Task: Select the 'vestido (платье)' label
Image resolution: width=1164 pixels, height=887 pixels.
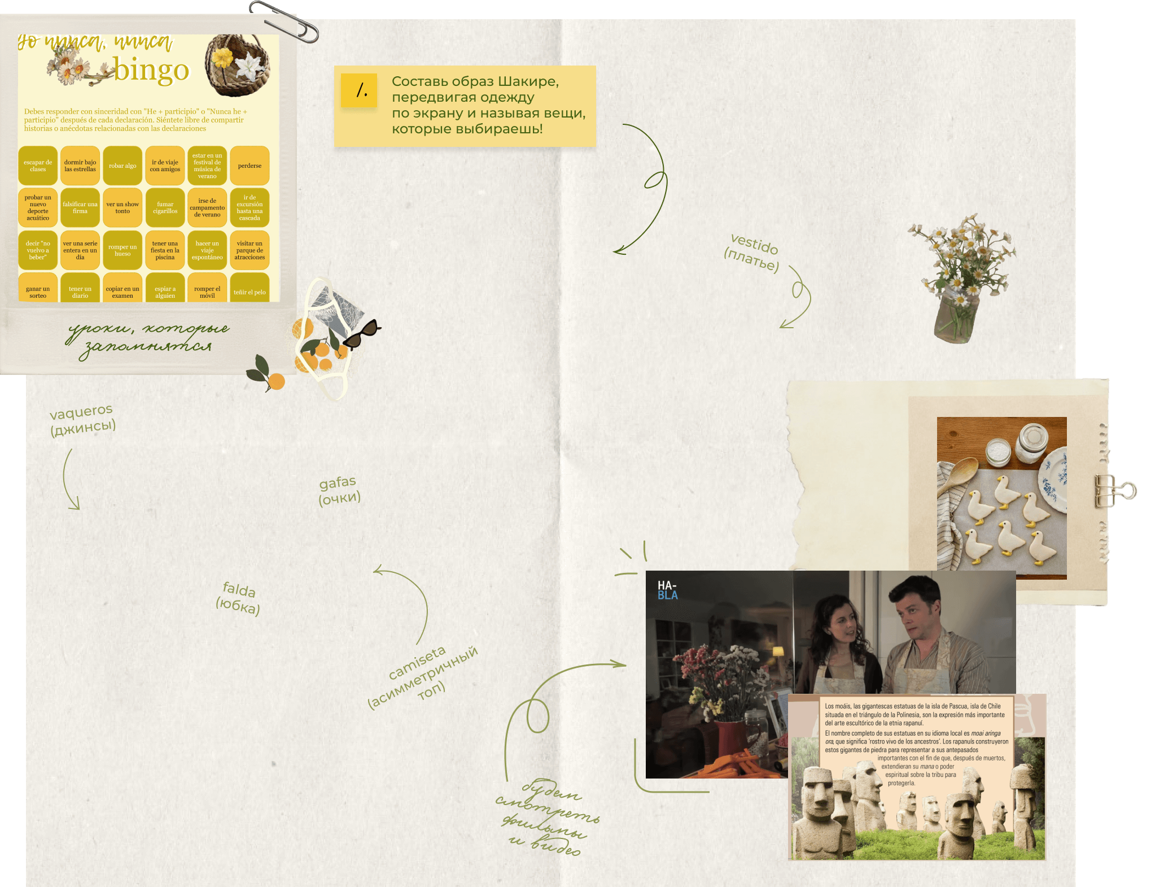Action: 753,253
